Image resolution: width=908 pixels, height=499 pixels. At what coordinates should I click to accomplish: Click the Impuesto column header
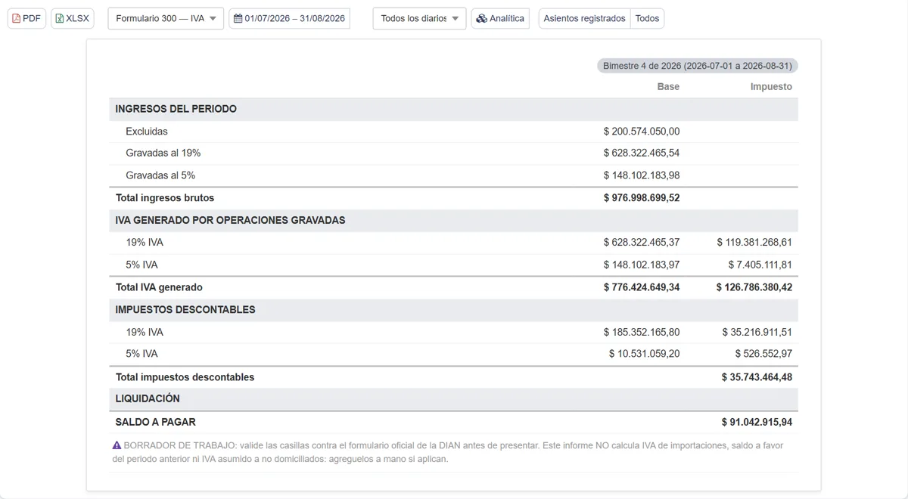(x=771, y=87)
